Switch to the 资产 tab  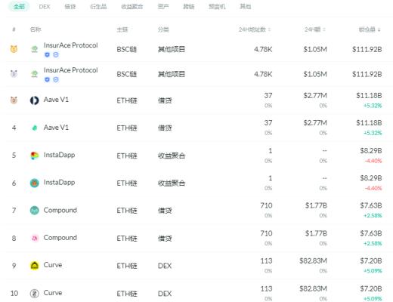(x=163, y=7)
